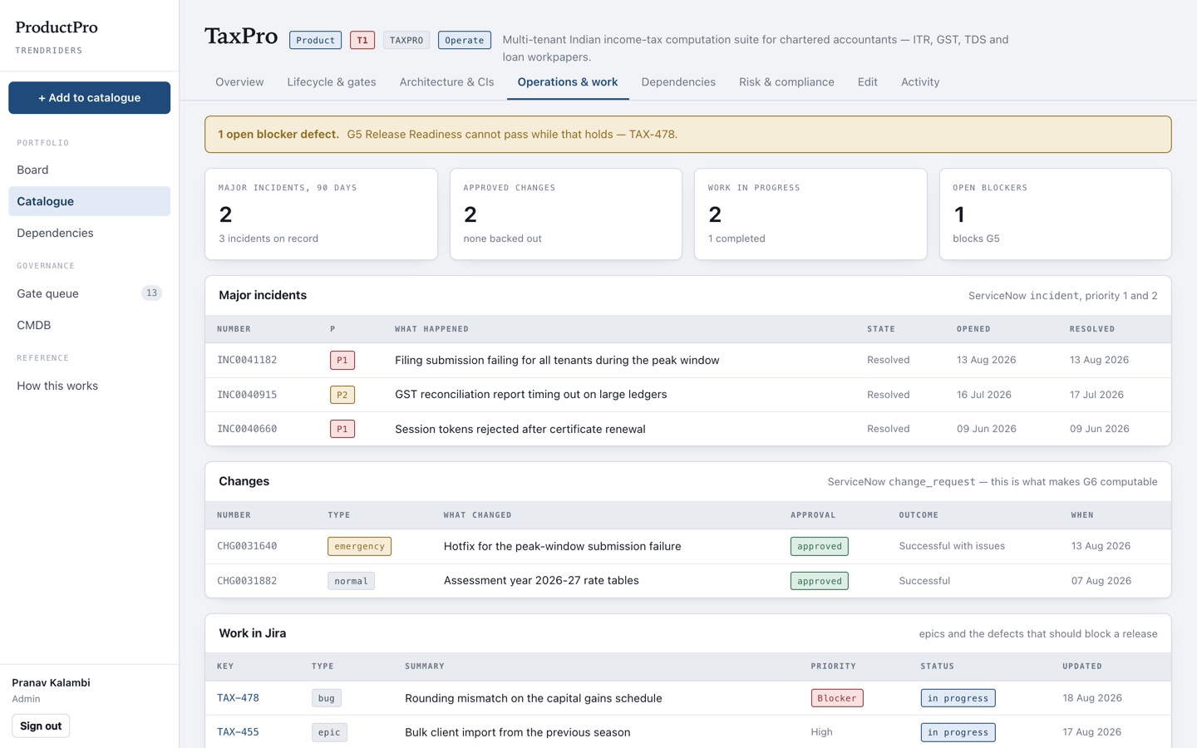This screenshot has height=748, width=1197.
Task: Open the portfolio Dependencies sidebar item
Action: point(89,233)
